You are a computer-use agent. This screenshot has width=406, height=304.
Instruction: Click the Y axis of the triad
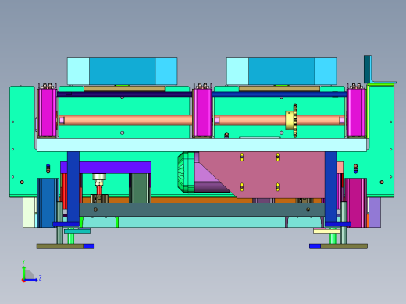[x=23, y=272]
